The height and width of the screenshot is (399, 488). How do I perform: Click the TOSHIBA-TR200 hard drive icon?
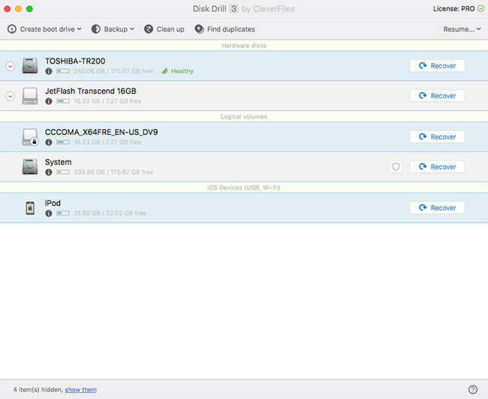pyautogui.click(x=30, y=65)
